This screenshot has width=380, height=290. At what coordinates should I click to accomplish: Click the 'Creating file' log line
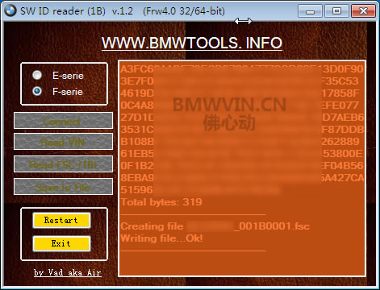[215, 226]
